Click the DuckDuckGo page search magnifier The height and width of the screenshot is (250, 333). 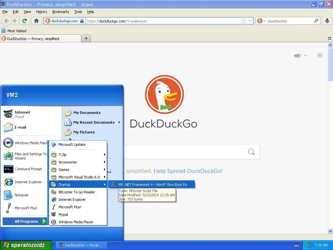tap(251, 152)
